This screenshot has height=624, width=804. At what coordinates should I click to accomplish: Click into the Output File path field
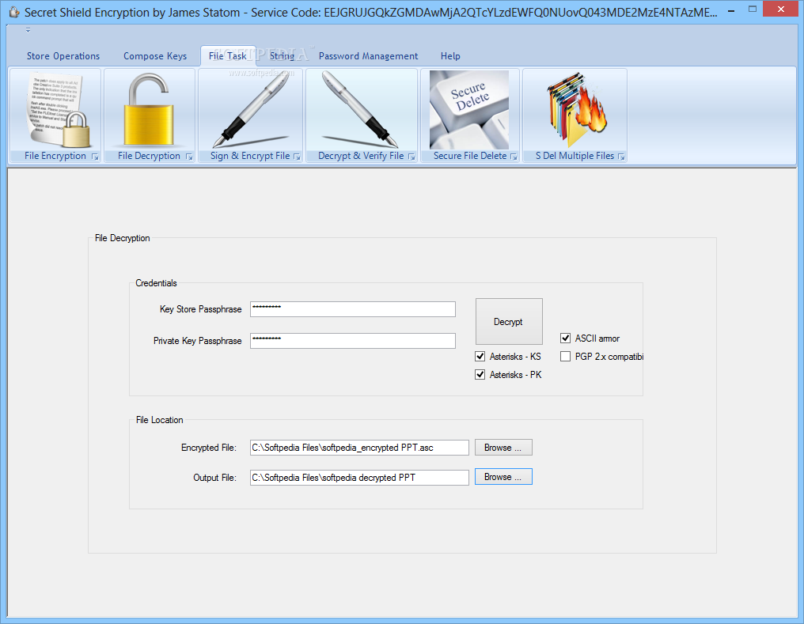coord(359,478)
